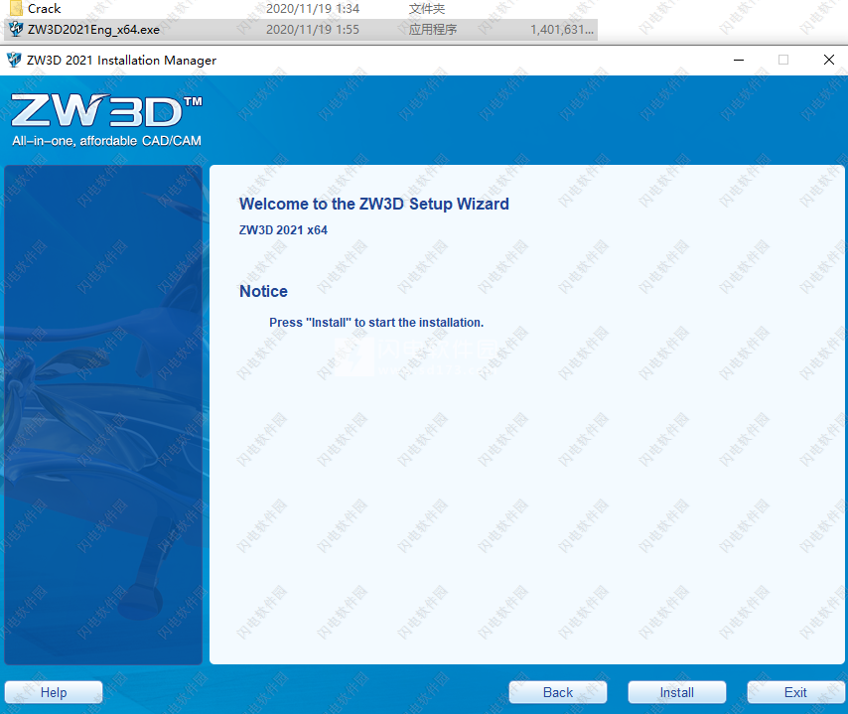Click the 应用程序 type cell
Viewport: 848px width, 714px height.
pyautogui.click(x=433, y=29)
